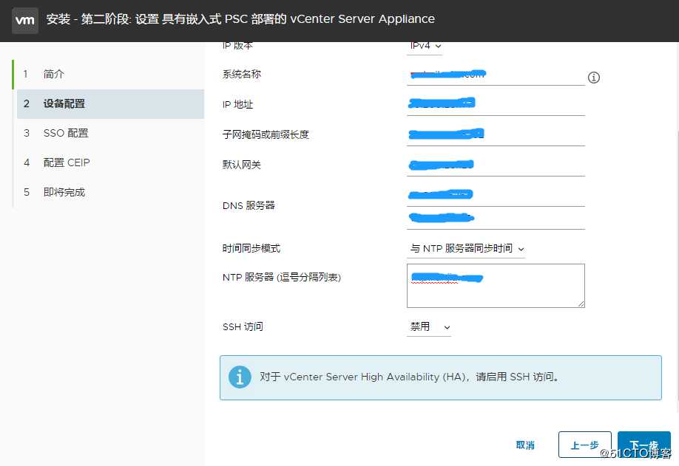Click the IP 地址 label
The width and height of the screenshot is (679, 466).
click(x=237, y=105)
